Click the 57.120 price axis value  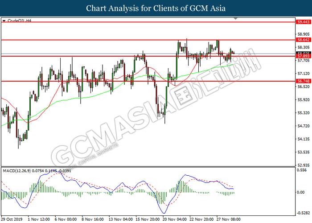[x=304, y=74]
